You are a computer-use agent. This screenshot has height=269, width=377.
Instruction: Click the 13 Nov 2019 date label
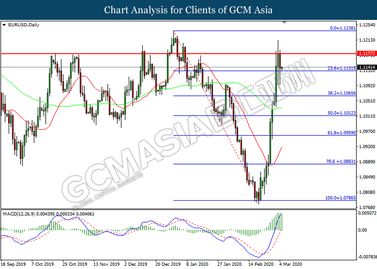(106, 264)
